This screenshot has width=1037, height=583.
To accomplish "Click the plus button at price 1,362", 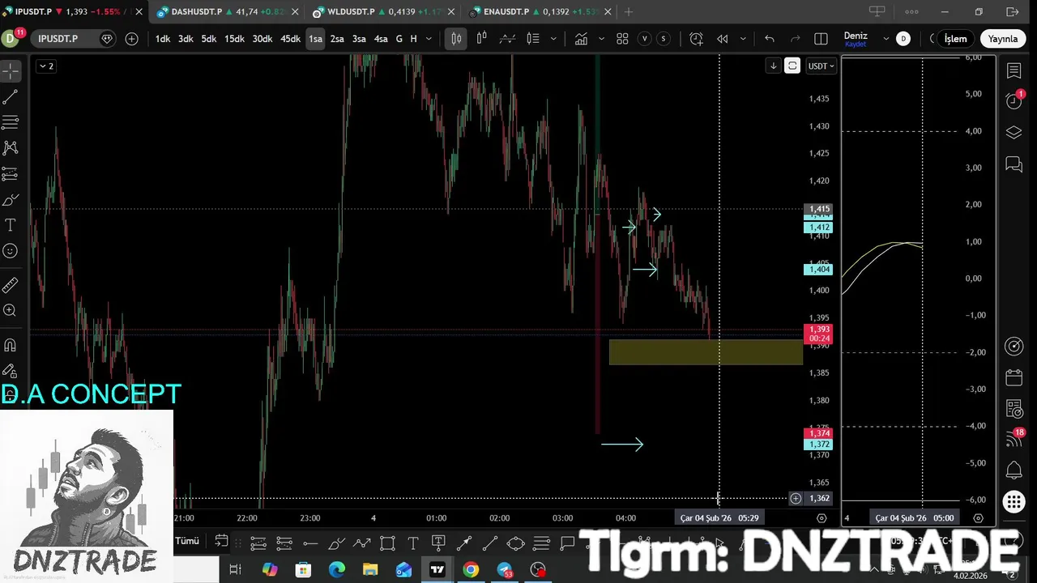I will (796, 499).
